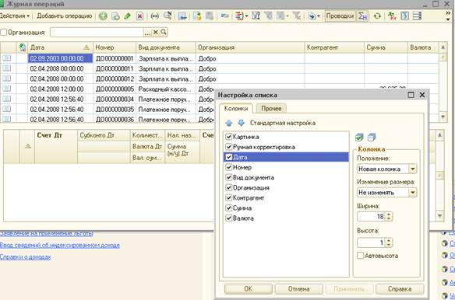Image resolution: width=455 pixels, height=300 pixels.
Task: Confirm with the OK button
Action: (x=249, y=288)
